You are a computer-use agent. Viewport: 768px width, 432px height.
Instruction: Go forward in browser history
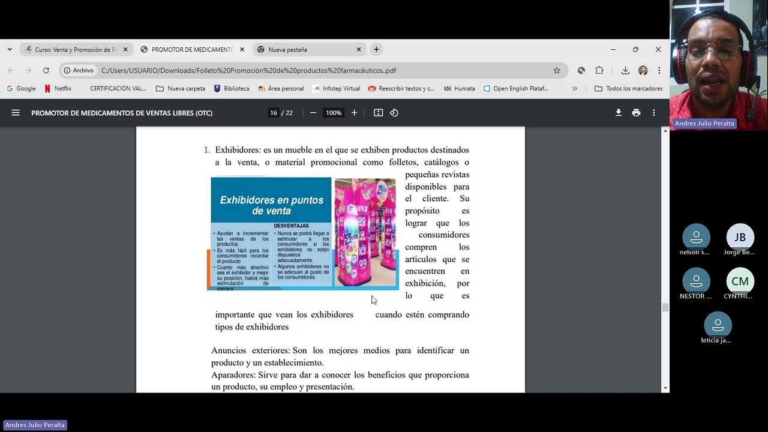28,70
